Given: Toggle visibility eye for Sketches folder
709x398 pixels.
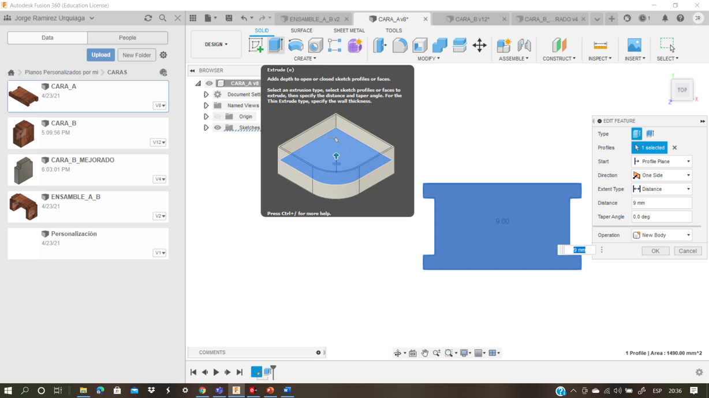Looking at the screenshot, I should pos(218,127).
